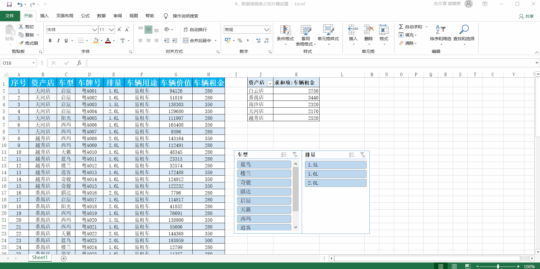The image size is (540, 269).
Task: Click the Increase Font Size icon
Action: pyautogui.click(x=119, y=29)
